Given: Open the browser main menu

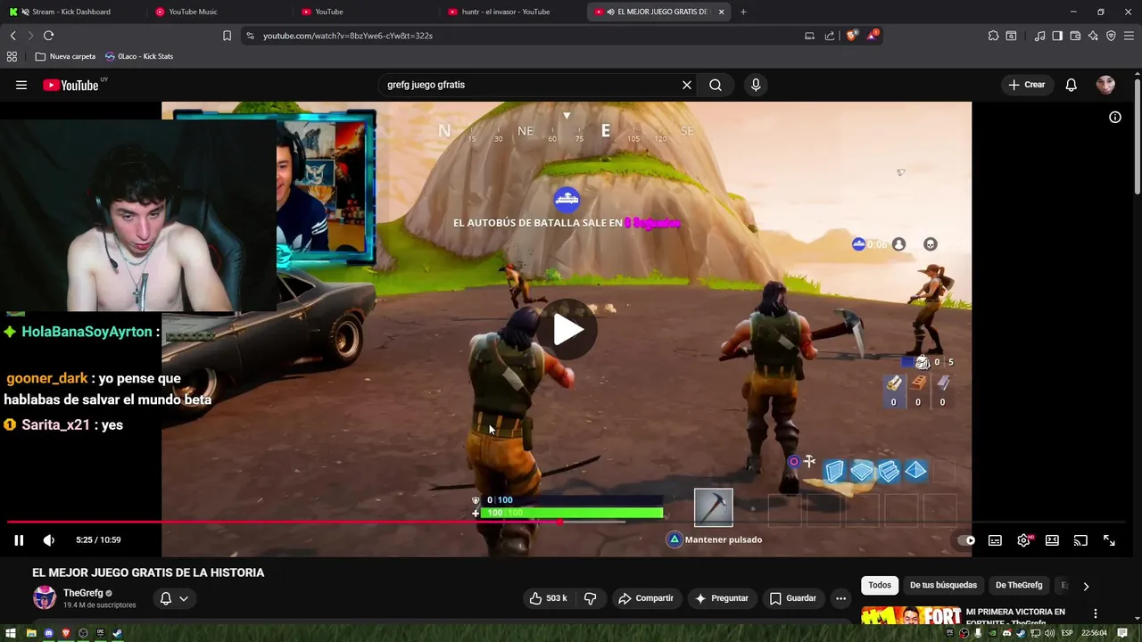Looking at the screenshot, I should click(1130, 36).
